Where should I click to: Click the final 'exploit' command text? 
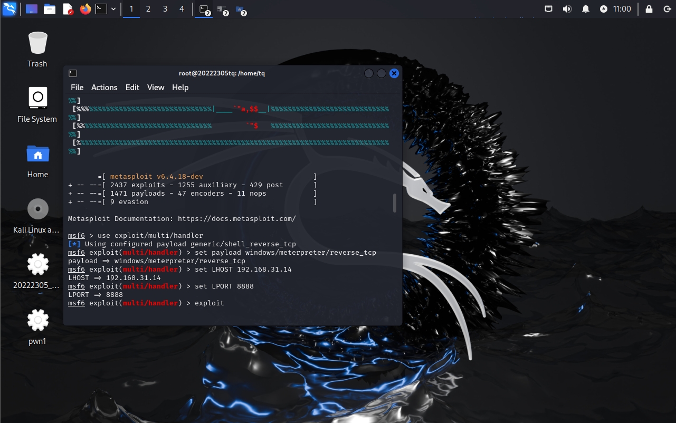(210, 303)
